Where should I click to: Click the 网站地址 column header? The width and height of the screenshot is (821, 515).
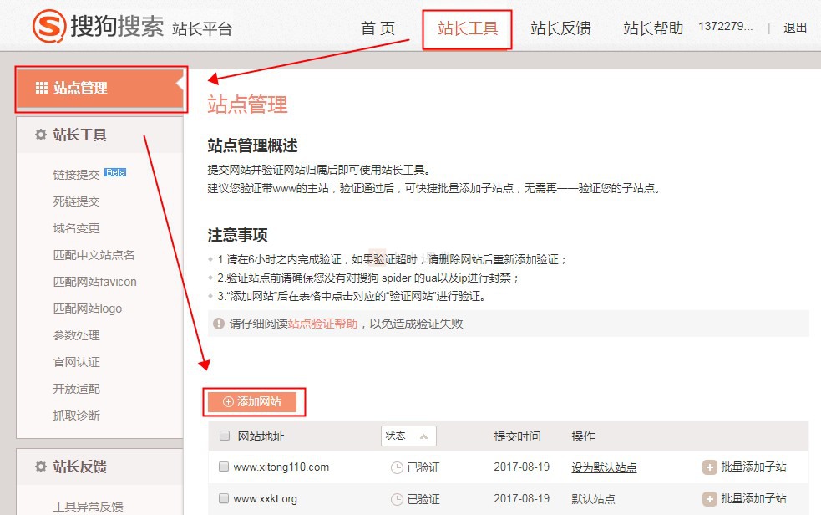point(261,436)
